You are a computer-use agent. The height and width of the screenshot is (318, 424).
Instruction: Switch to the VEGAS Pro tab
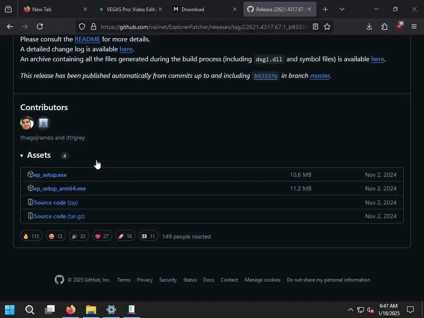click(x=130, y=9)
